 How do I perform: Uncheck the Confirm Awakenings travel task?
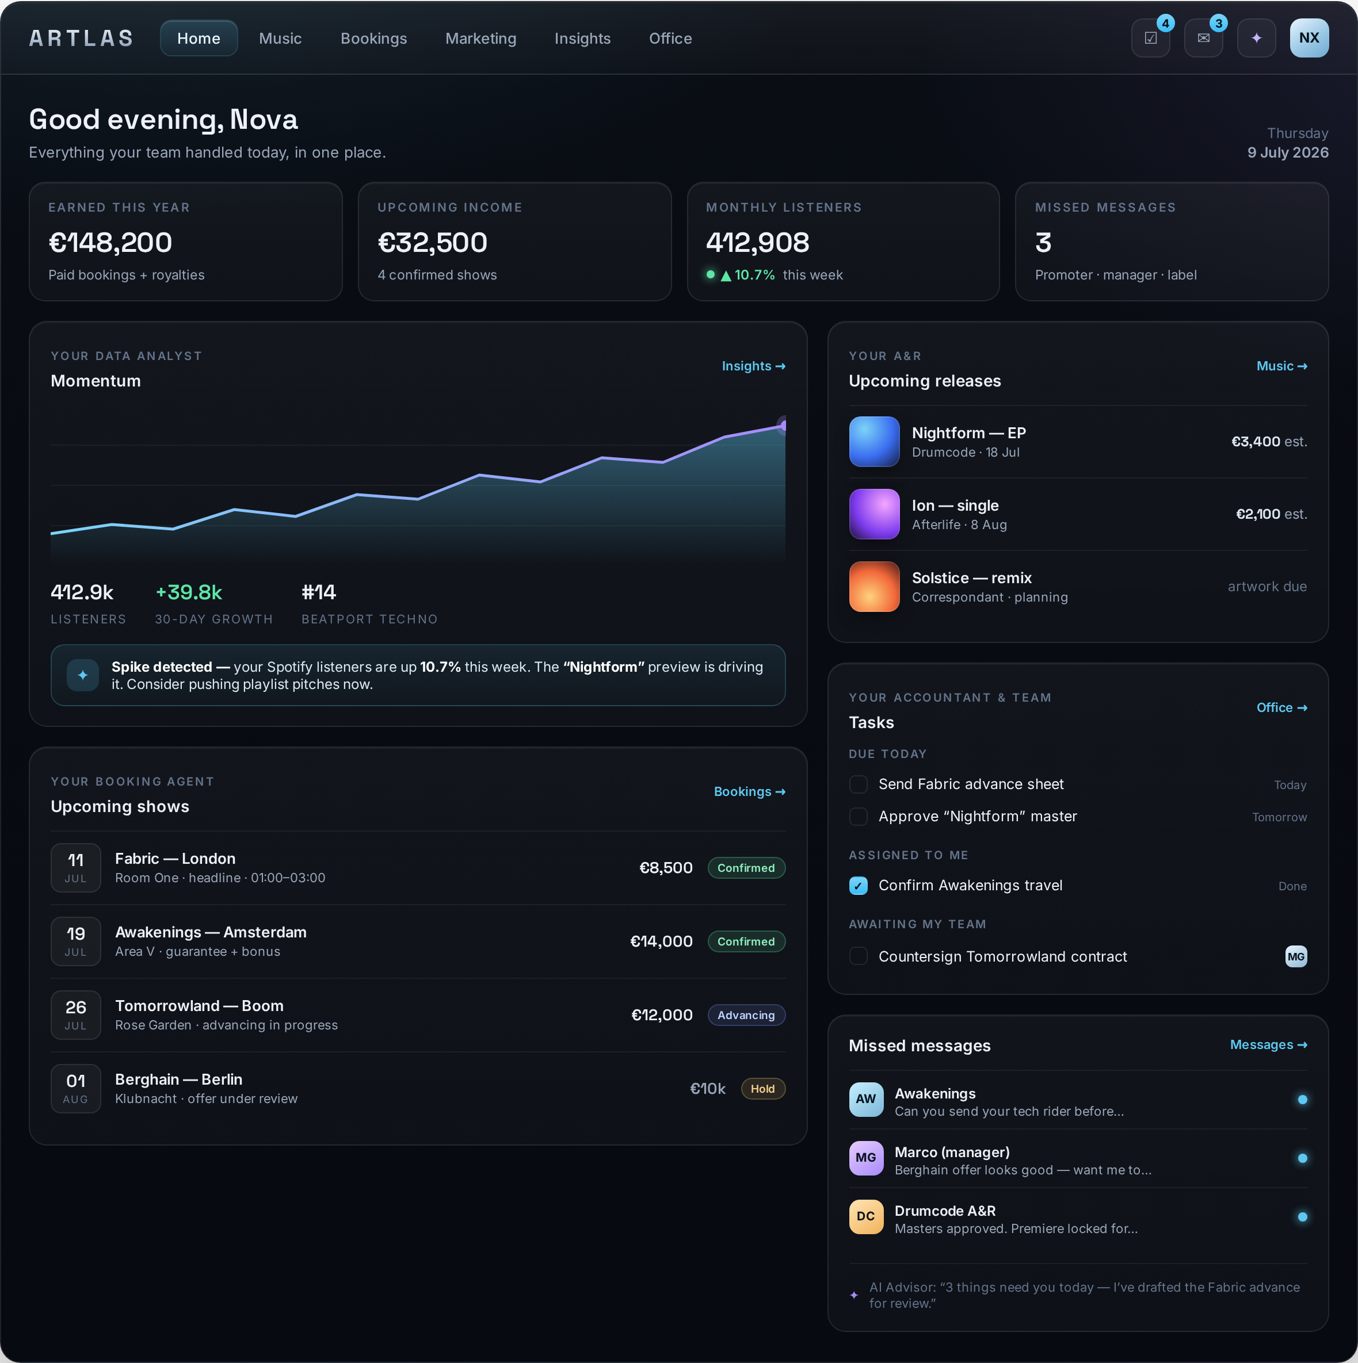point(859,886)
